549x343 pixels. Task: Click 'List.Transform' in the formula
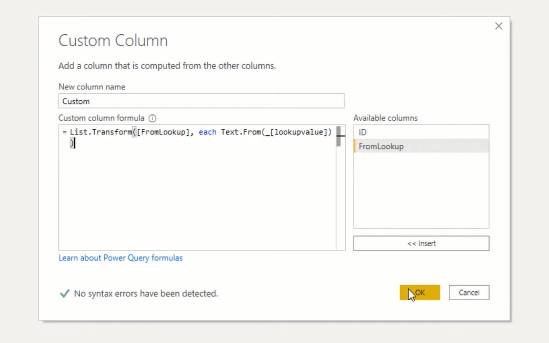[x=101, y=132]
